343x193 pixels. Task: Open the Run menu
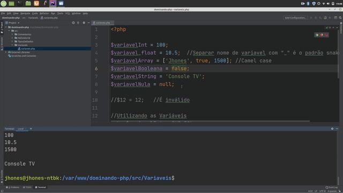point(53,13)
